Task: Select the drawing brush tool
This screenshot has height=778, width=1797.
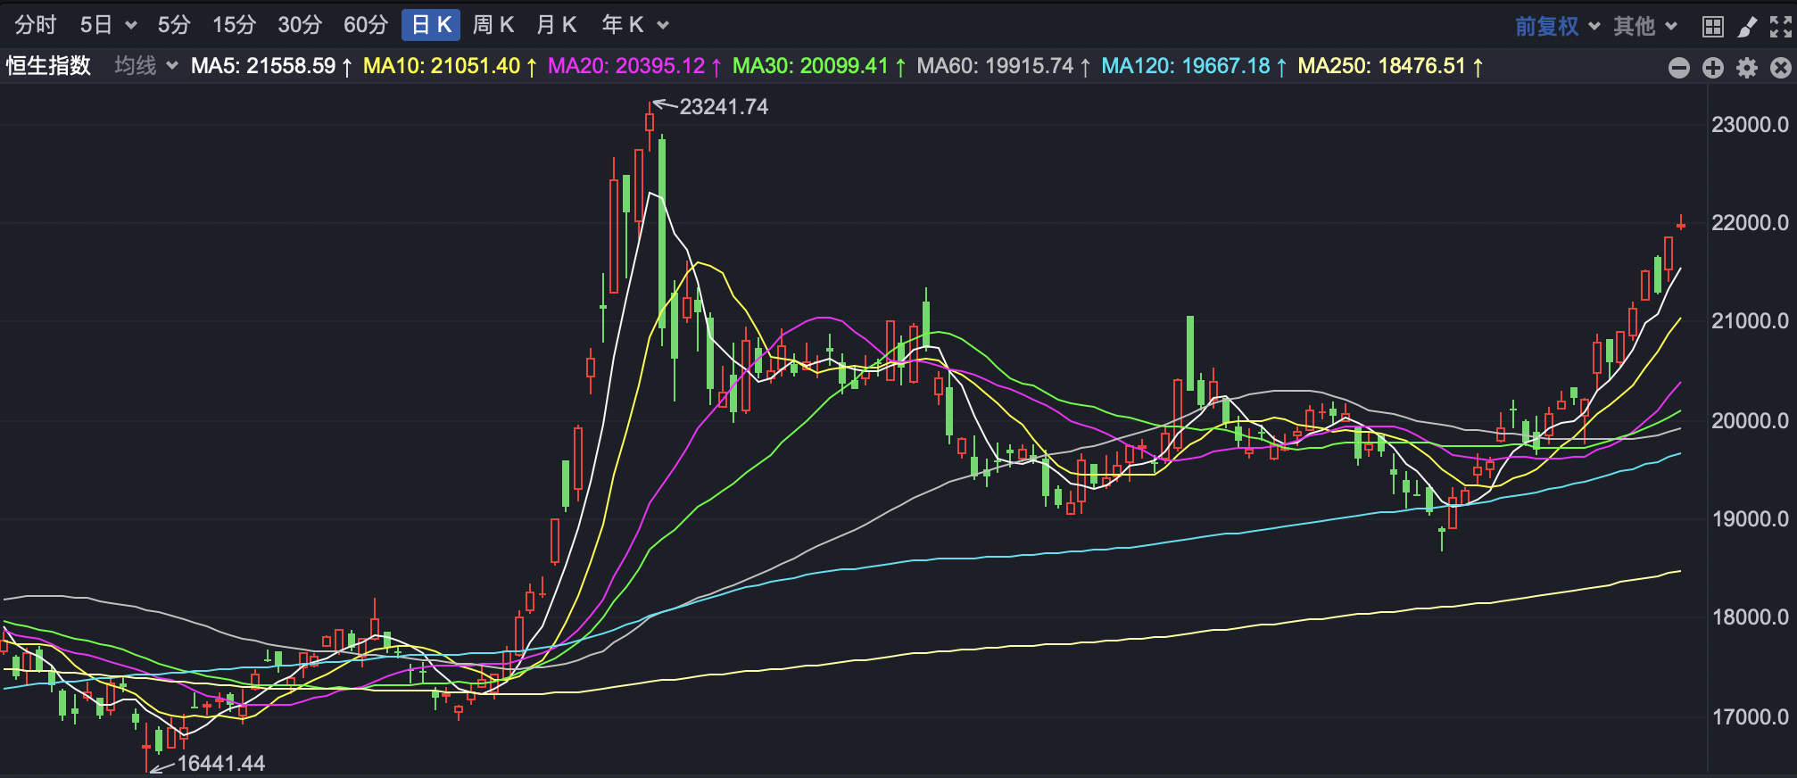Action: (1747, 27)
